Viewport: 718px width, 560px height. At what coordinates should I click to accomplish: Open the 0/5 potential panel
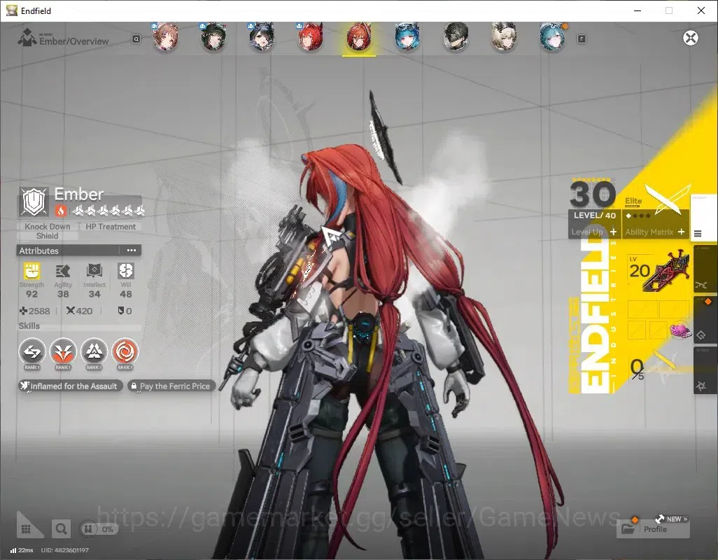pyautogui.click(x=658, y=367)
